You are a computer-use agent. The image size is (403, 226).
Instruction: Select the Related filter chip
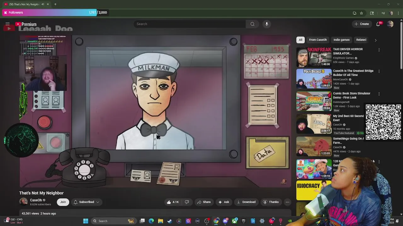[361, 40]
